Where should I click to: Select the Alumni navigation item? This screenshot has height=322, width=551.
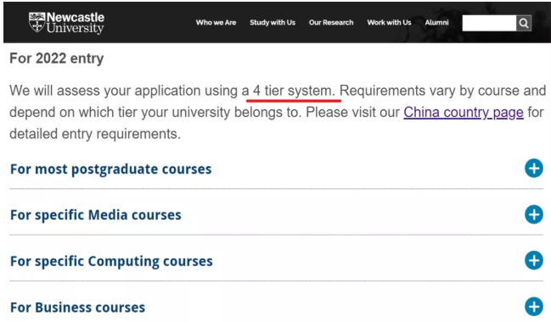436,22
